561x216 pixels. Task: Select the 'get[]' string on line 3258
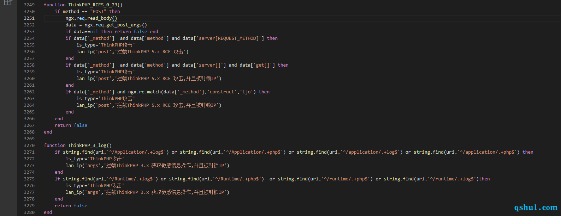click(x=263, y=65)
